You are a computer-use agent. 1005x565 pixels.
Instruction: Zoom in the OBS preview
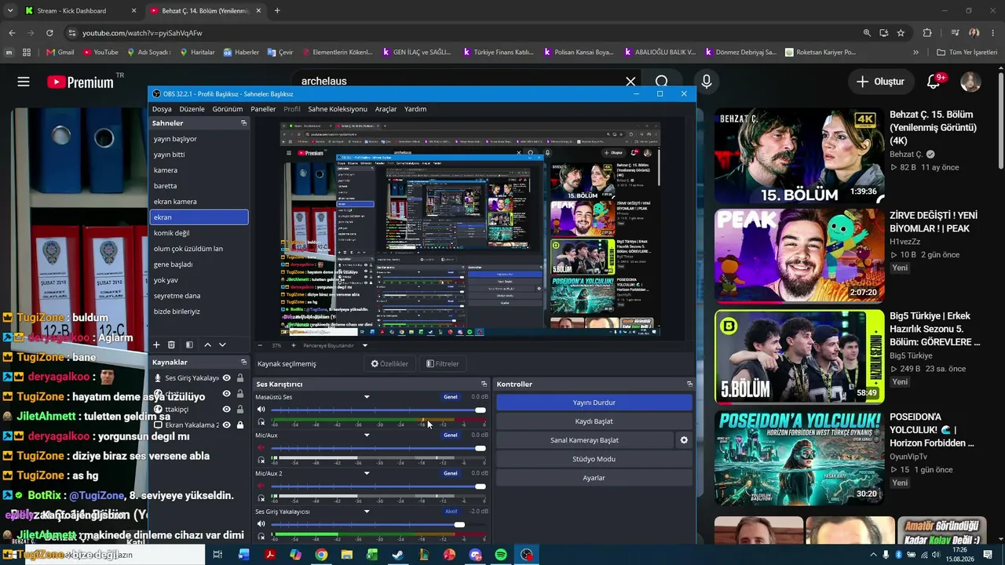click(x=294, y=345)
